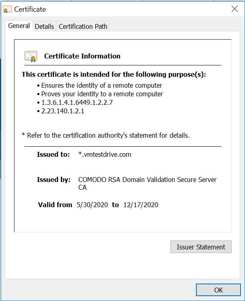
Task: Switch to the General tab
Action: [19, 26]
